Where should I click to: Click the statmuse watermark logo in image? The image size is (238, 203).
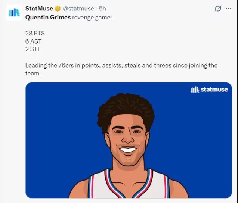209,90
